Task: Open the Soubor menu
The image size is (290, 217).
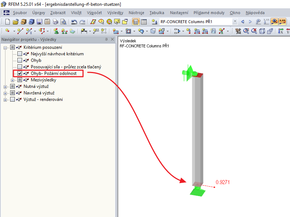Action: tap(20, 13)
